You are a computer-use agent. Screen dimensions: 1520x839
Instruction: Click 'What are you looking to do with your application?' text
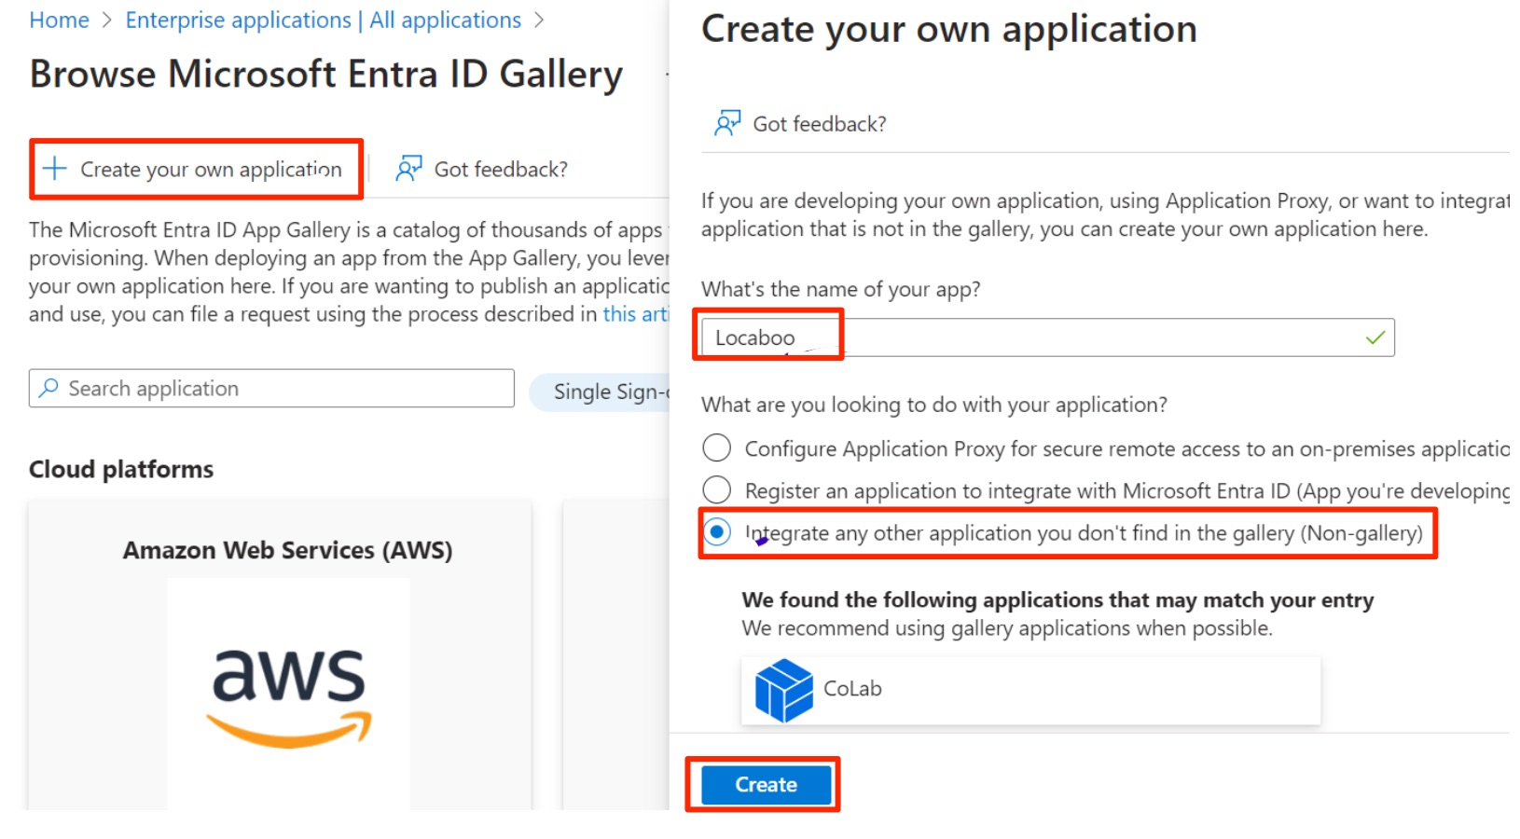click(934, 405)
